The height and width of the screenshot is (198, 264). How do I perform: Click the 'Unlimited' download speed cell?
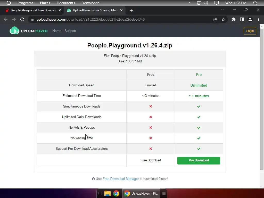(199, 85)
